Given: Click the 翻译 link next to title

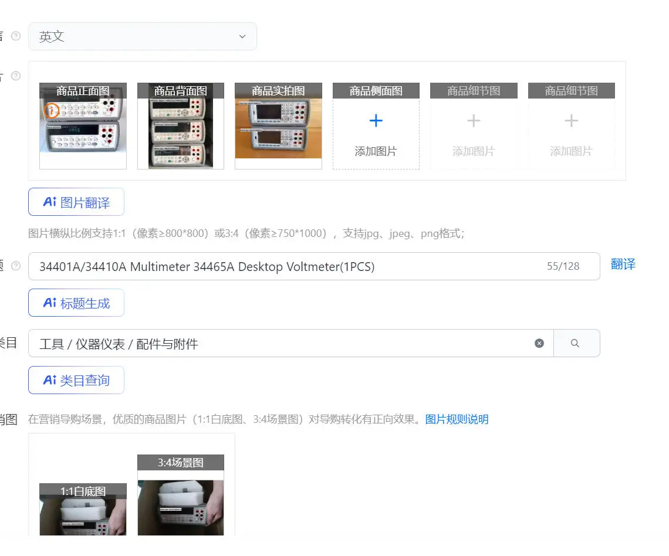Looking at the screenshot, I should pyautogui.click(x=623, y=265).
